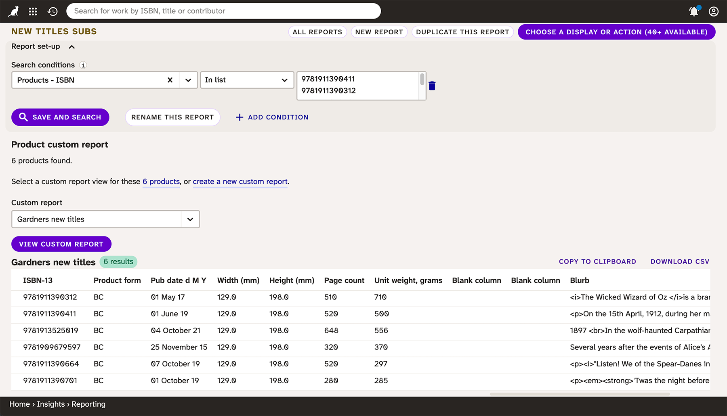Delete the ISBN condition with trash icon
727x416 pixels.
[432, 86]
